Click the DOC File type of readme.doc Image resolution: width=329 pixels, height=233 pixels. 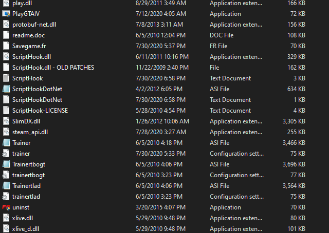tap(222, 35)
